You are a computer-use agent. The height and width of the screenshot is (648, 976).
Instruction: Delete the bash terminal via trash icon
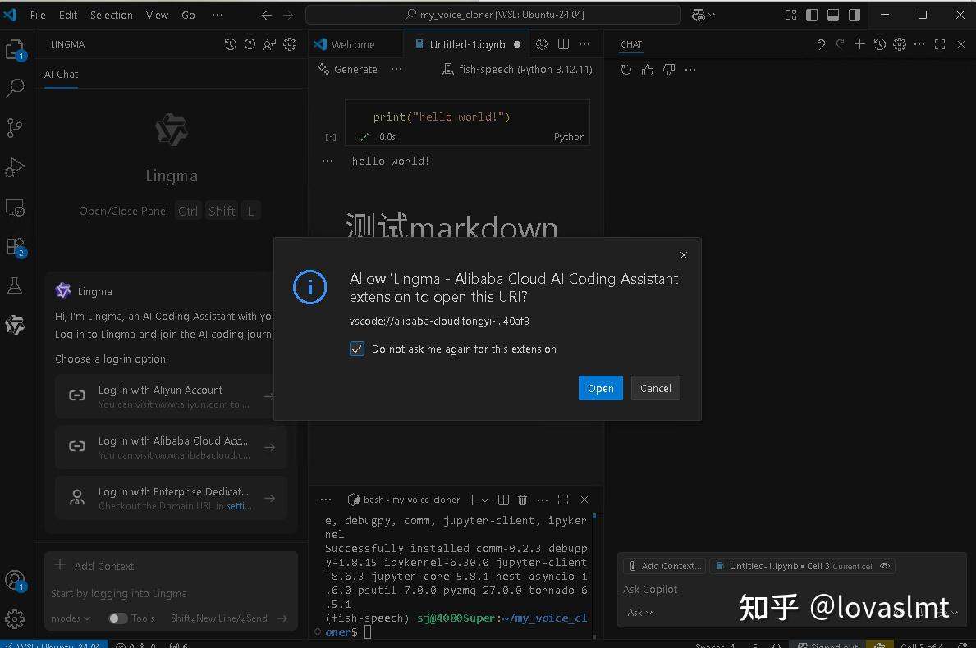523,500
